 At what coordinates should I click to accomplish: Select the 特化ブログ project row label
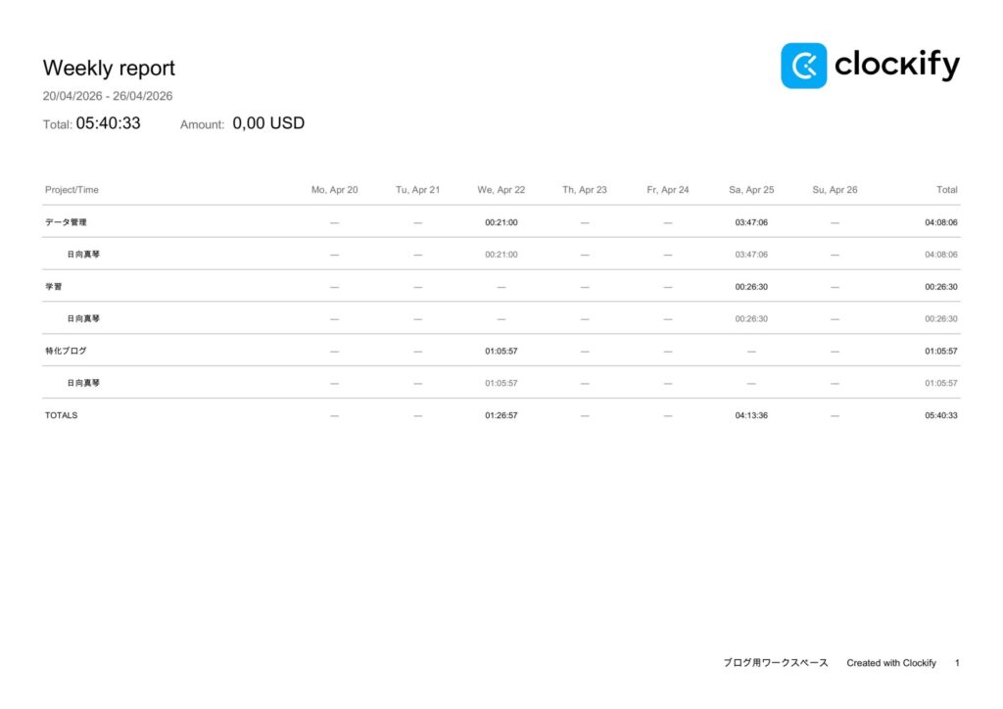point(66,351)
